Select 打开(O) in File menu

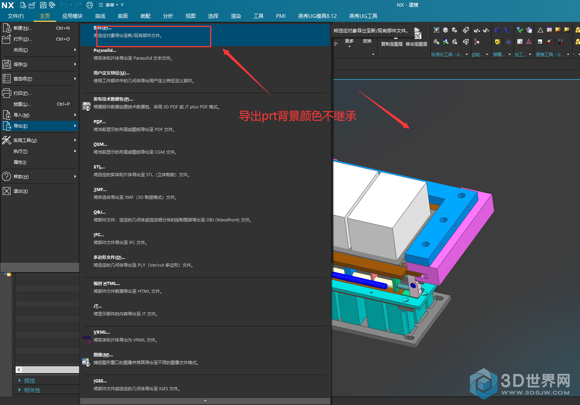40,39
